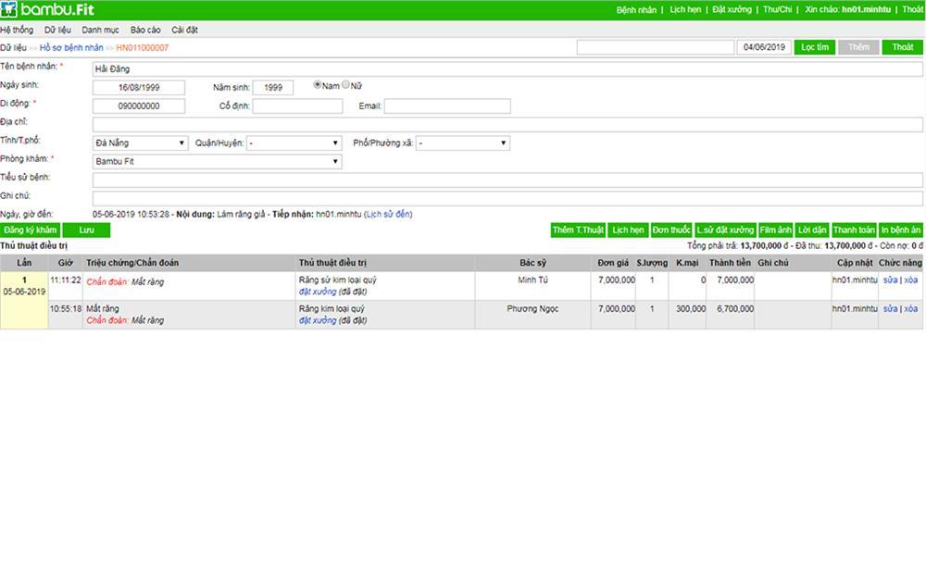Viewport: 926px width, 584px height.
Task: Click the Lọc tìm button
Action: tap(815, 47)
